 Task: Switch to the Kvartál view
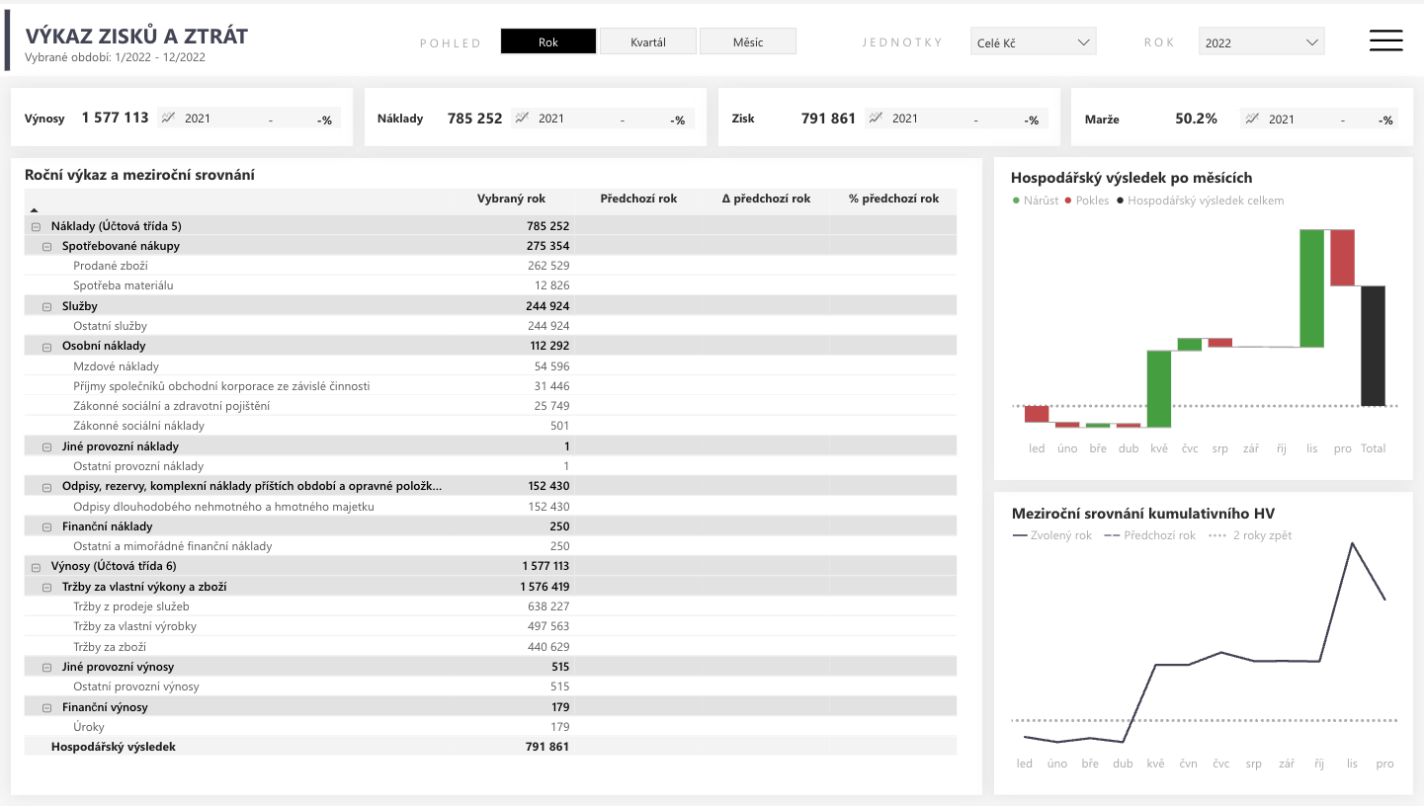[647, 40]
